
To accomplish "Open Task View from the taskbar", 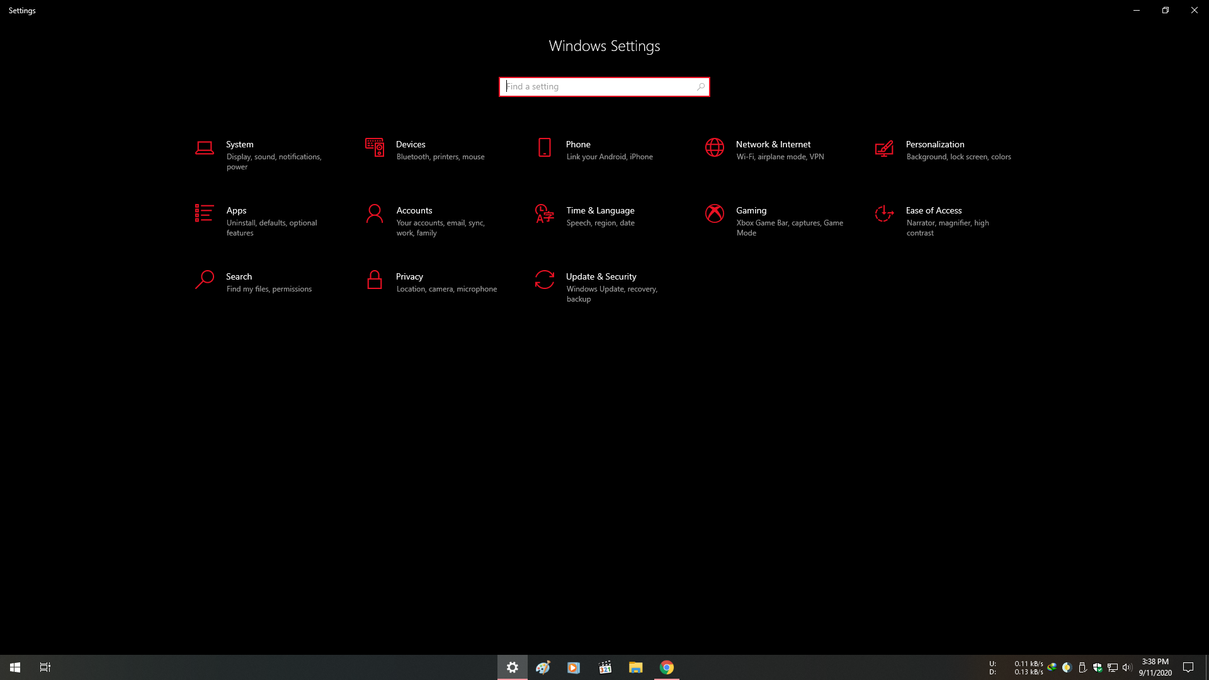I will tap(45, 667).
